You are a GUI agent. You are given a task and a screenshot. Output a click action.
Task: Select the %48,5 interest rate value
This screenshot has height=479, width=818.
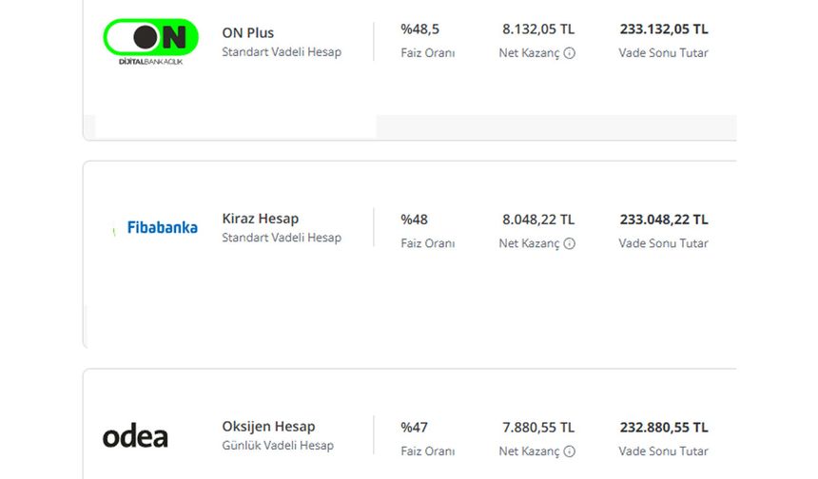point(419,29)
